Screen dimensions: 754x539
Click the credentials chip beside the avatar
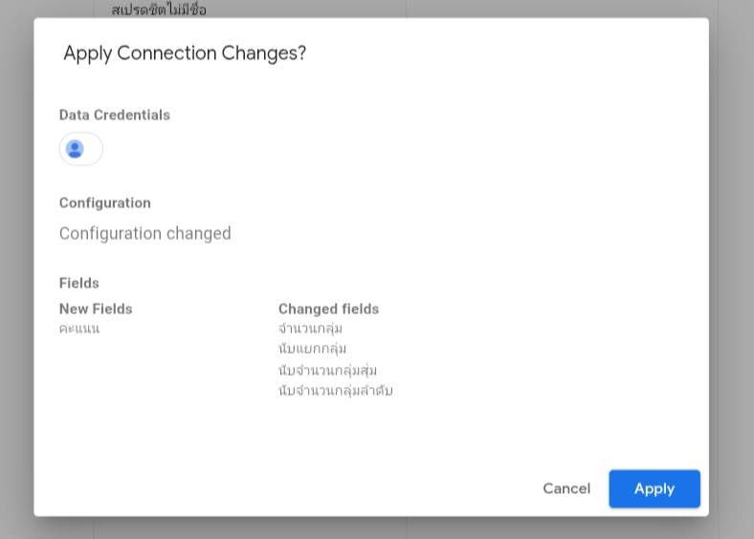pos(94,149)
